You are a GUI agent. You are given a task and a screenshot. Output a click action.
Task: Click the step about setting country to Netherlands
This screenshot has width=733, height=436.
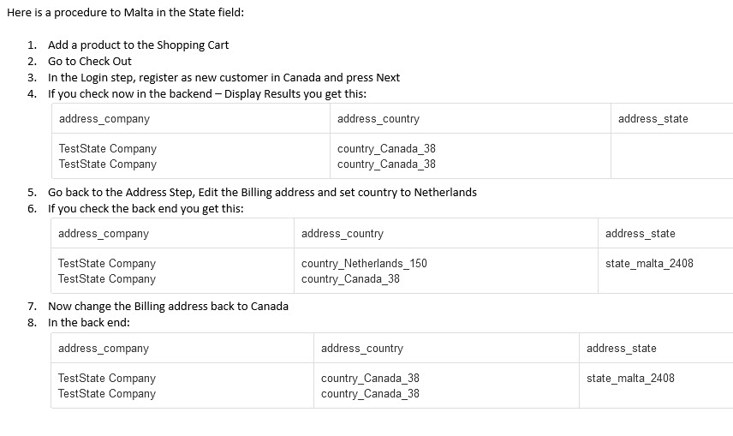pos(262,192)
